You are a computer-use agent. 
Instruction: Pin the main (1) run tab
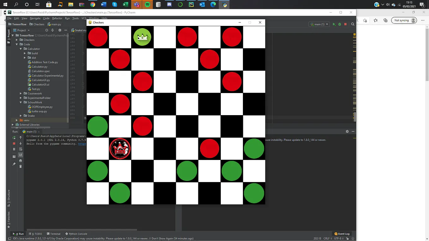[14, 164]
